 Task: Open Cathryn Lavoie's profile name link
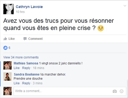point(29,7)
